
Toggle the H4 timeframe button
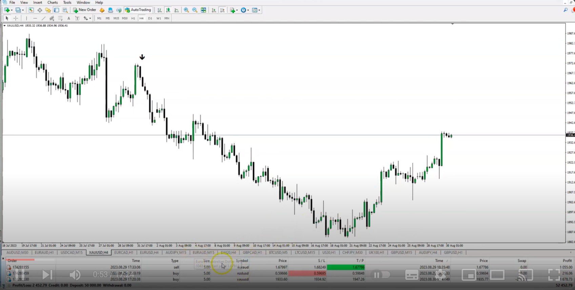(x=141, y=18)
